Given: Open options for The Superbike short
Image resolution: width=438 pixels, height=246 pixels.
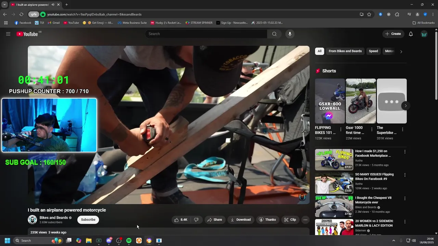Looking at the screenshot, I should point(403,129).
